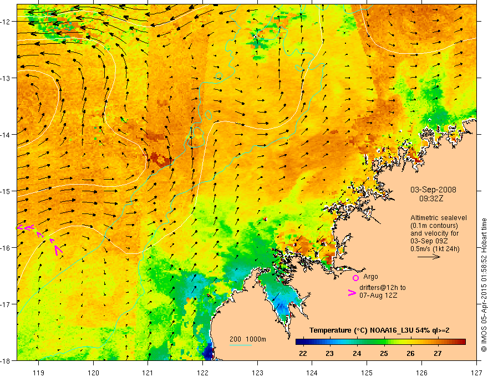
Task: Click the latitude axis label -16
Action: [6, 248]
